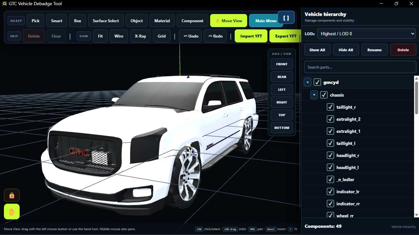This screenshot has width=419, height=235.
Task: Click the lock icon button
Action: coord(12,195)
